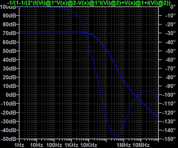This screenshot has height=148, width=178.
Task: Click the -60° phase axis label
Action: (x=171, y=60)
